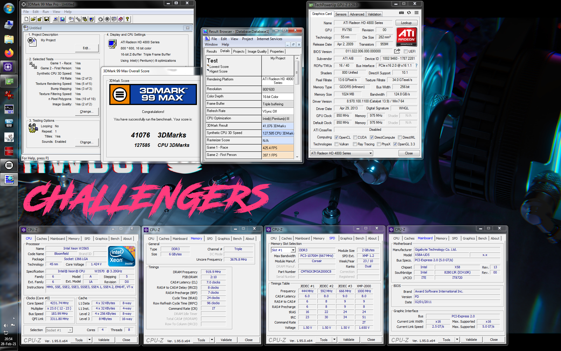Switch to Image Quality tab in Result Browser
561x351 pixels.
click(257, 51)
